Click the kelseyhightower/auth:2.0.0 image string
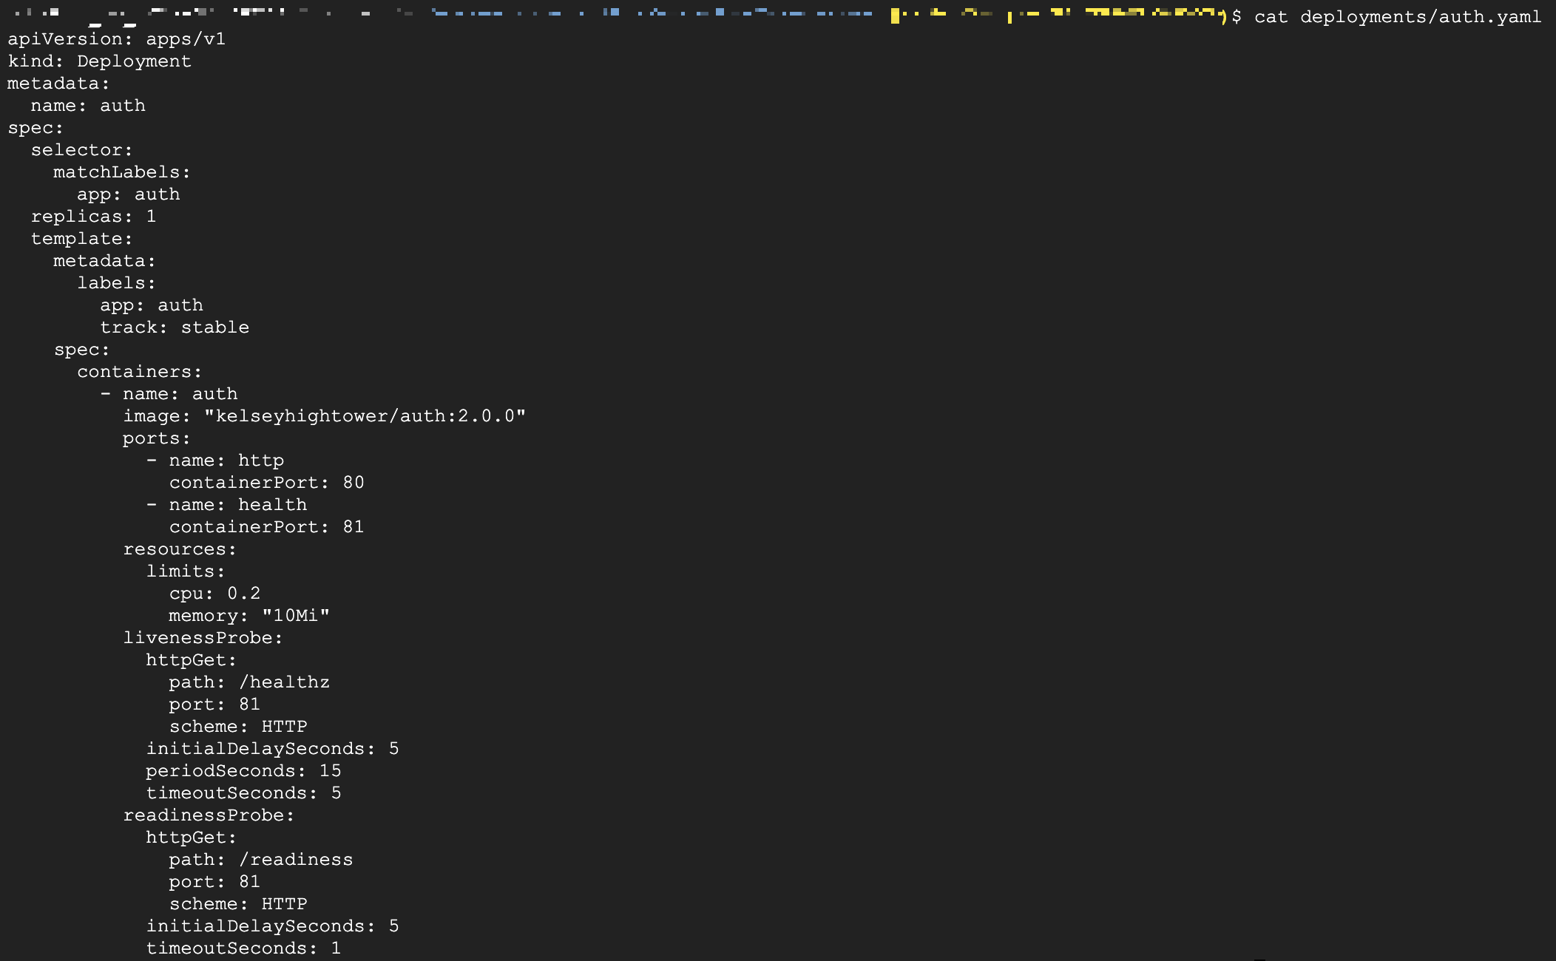 coord(365,416)
